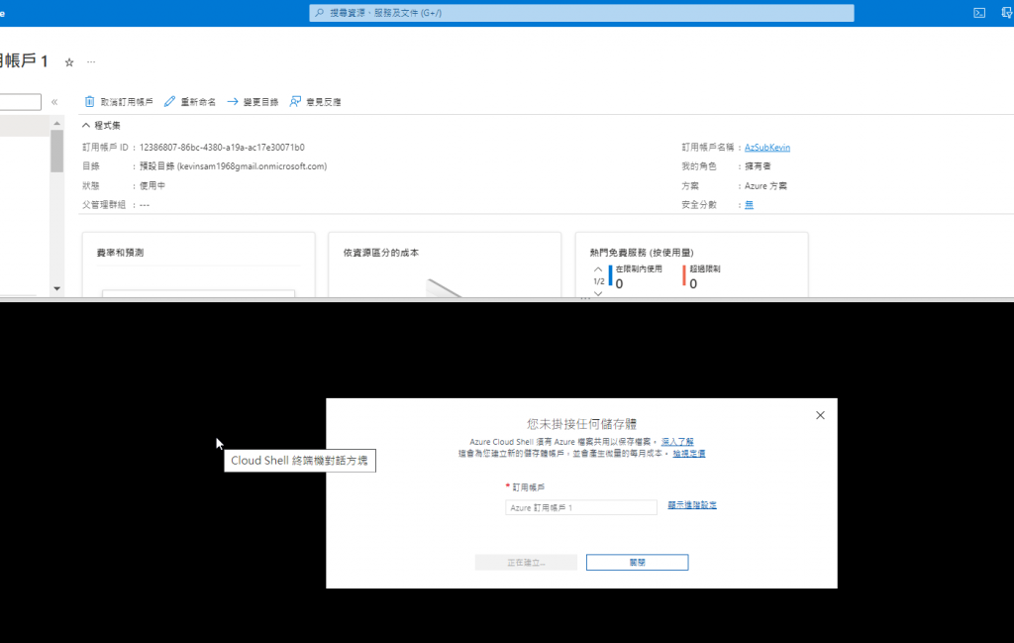The width and height of the screenshot is (1014, 643).
Task: Open the 訂用帳戶 subscription dropdown in dialog
Action: (x=580, y=508)
